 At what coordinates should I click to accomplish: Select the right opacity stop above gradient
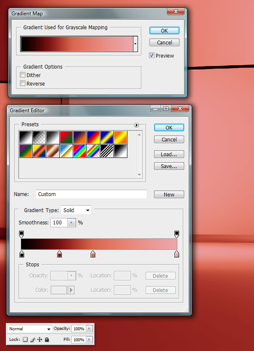pyautogui.click(x=177, y=234)
